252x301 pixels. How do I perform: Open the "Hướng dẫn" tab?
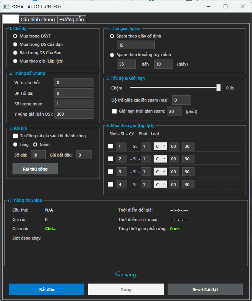point(72,19)
